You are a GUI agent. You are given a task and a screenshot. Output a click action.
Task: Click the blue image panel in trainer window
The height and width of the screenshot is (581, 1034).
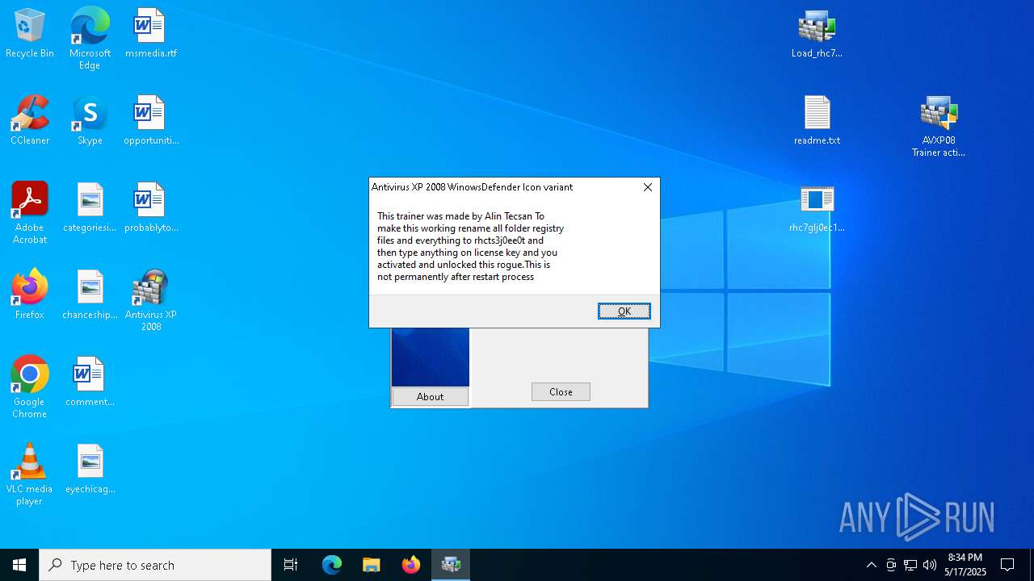(430, 357)
